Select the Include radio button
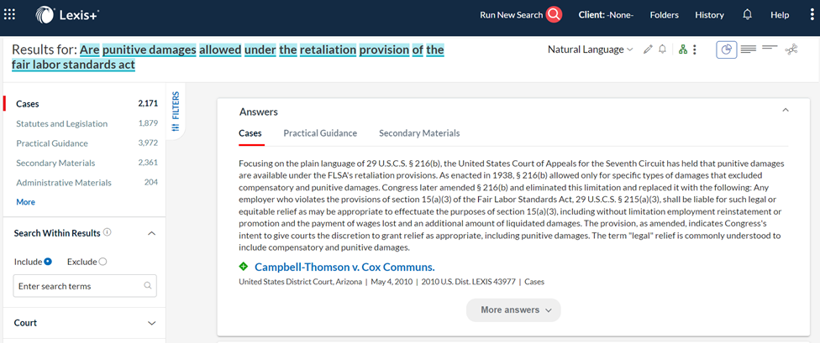820x343 pixels. (48, 262)
